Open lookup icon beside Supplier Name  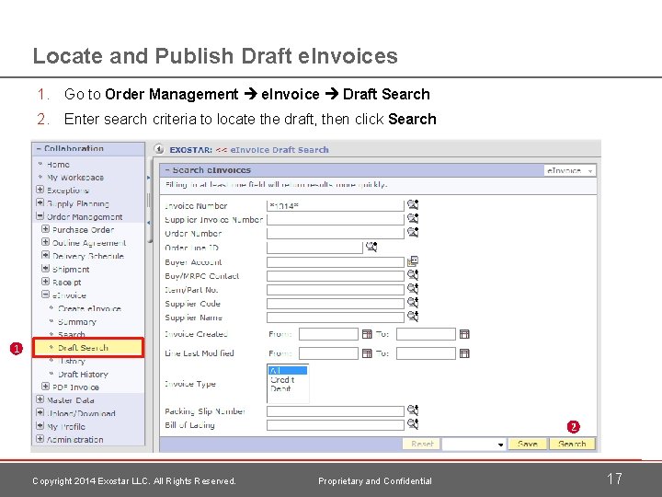[413, 317]
